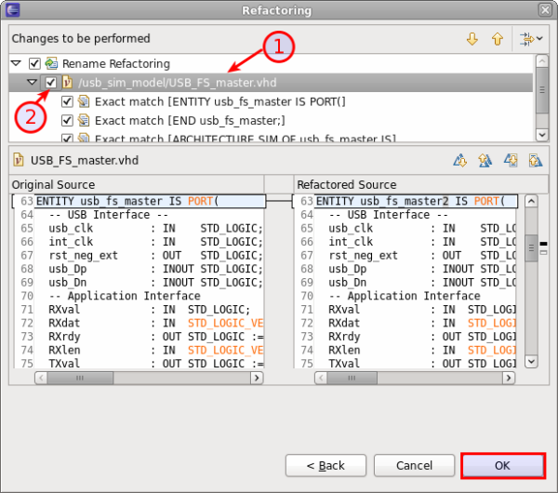Uncheck the USB_FS_master.vhd file checkbox
This screenshot has width=558, height=493.
click(x=51, y=83)
